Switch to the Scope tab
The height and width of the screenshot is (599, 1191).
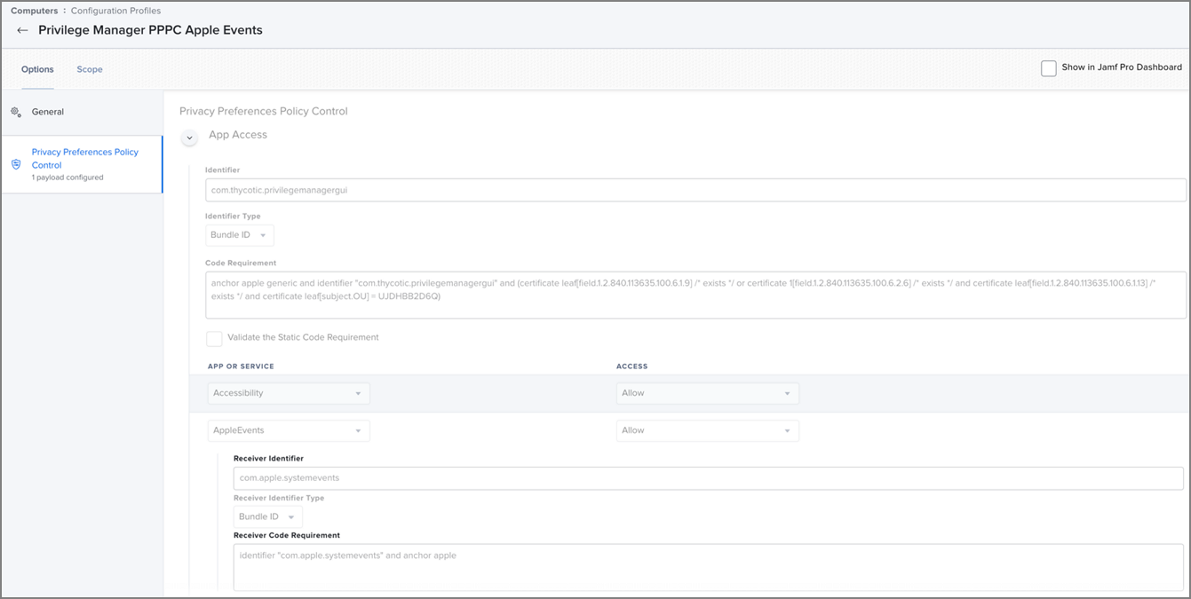(x=89, y=69)
